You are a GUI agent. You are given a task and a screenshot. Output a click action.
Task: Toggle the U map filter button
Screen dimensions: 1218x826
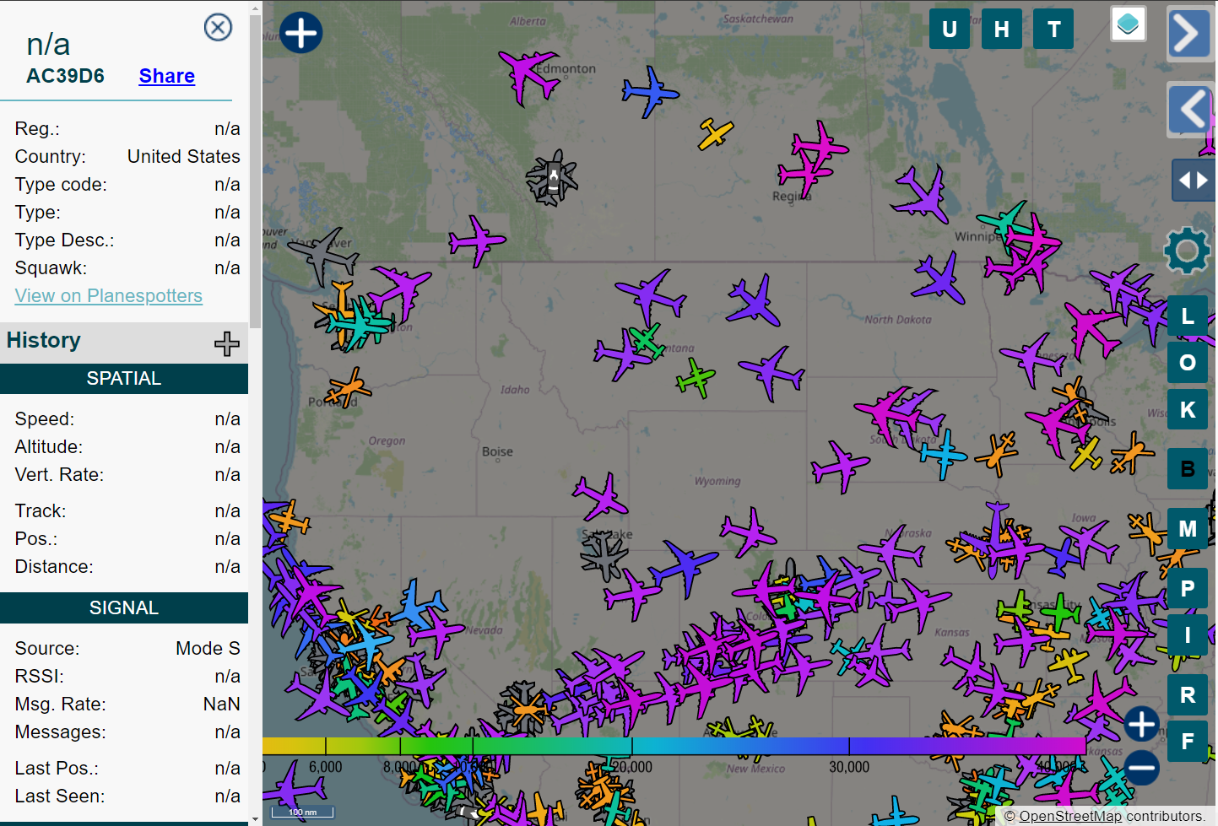pos(950,30)
